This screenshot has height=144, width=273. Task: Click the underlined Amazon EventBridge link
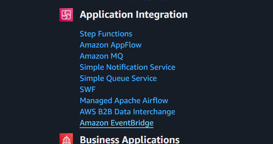[116, 123]
